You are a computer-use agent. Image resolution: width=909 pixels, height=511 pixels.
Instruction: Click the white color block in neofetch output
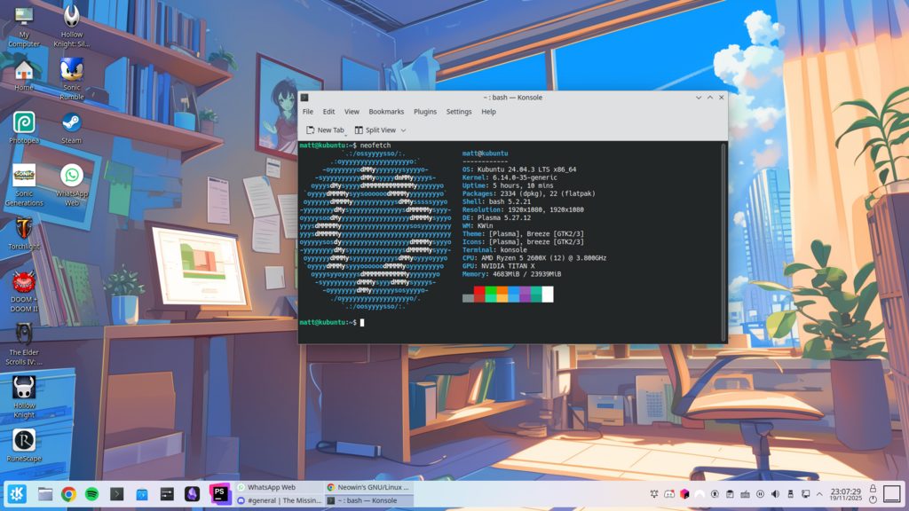pyautogui.click(x=547, y=295)
